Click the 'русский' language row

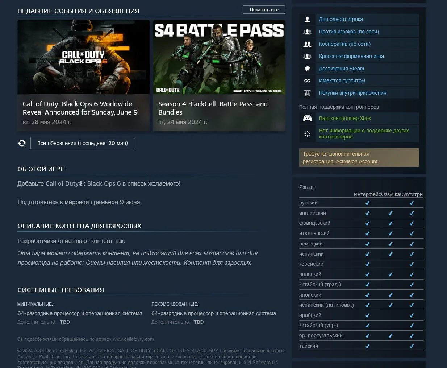[361, 203]
